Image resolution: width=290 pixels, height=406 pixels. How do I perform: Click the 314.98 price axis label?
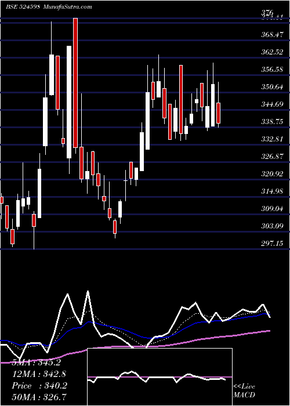[271, 191]
